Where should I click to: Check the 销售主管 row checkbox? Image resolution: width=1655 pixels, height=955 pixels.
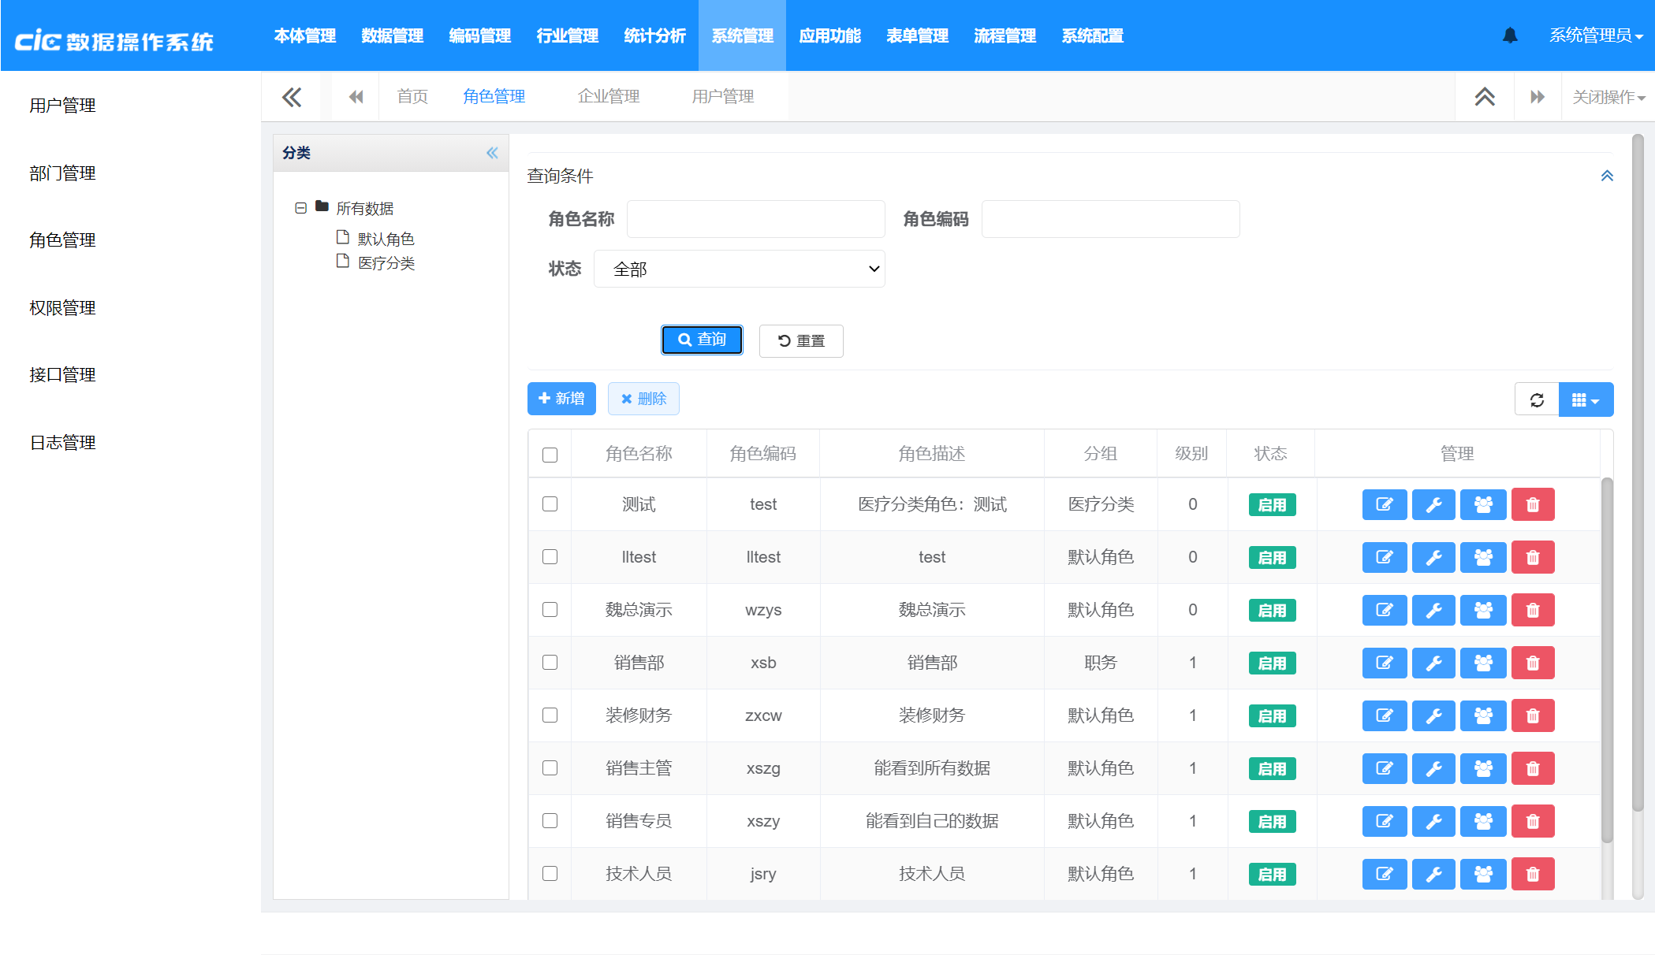pos(550,768)
